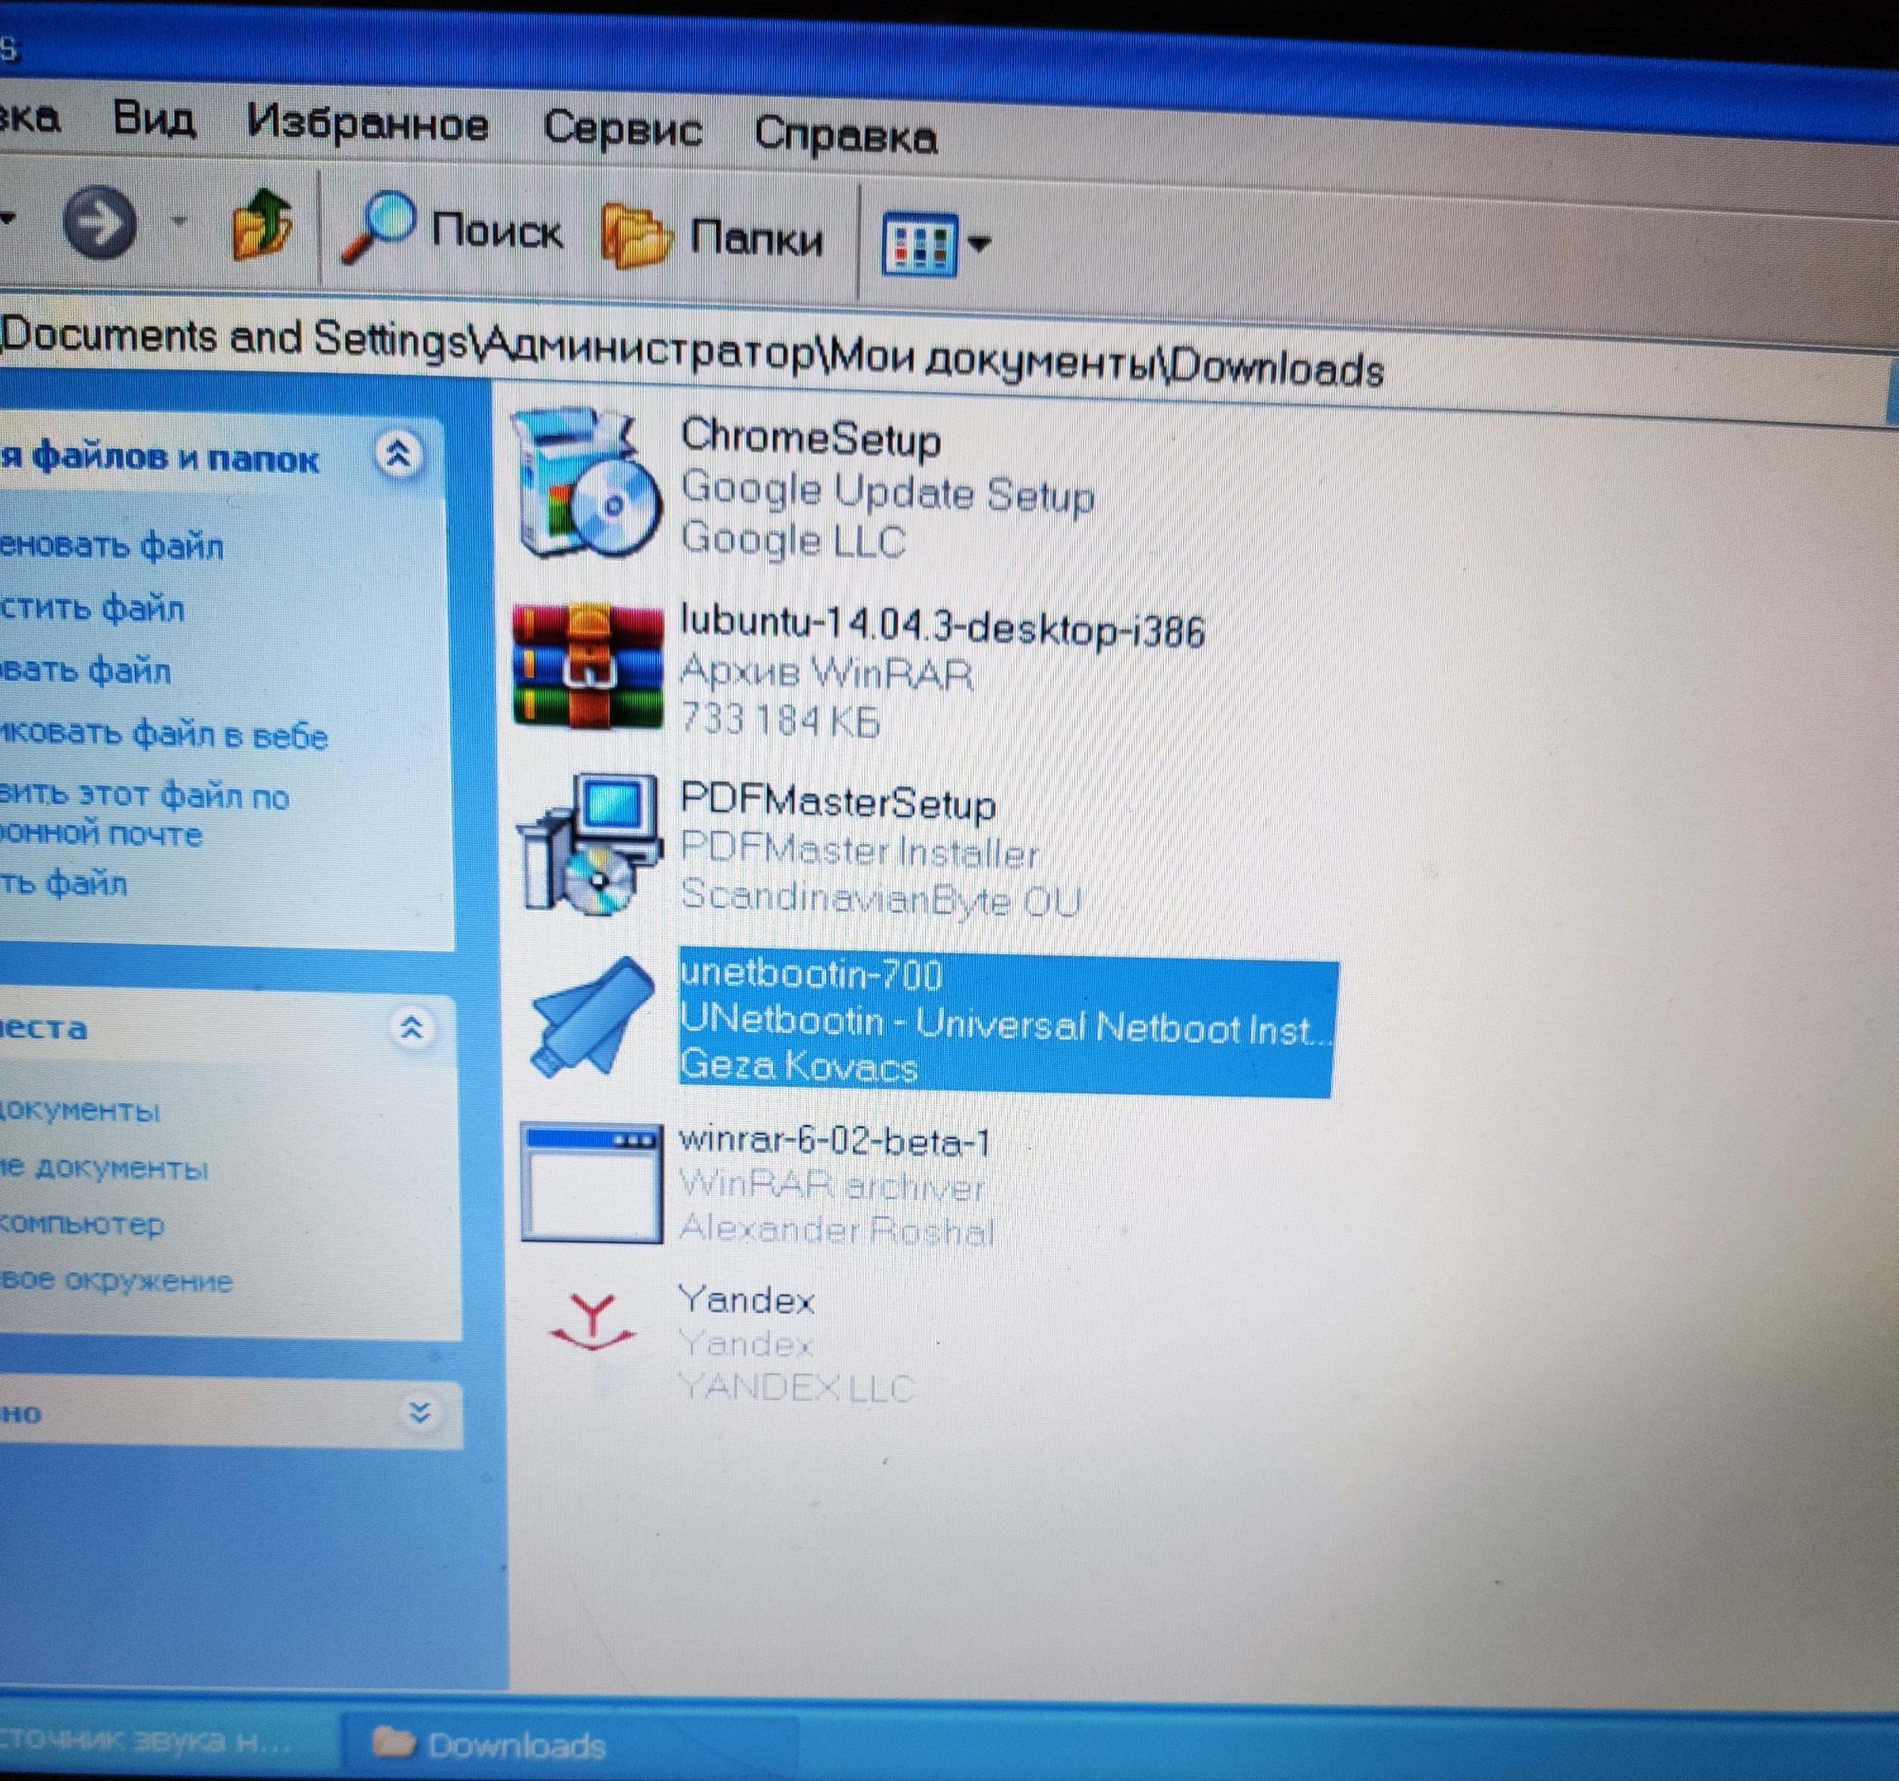
Task: Select the PDFMasterSetup installer icon
Action: coord(588,845)
